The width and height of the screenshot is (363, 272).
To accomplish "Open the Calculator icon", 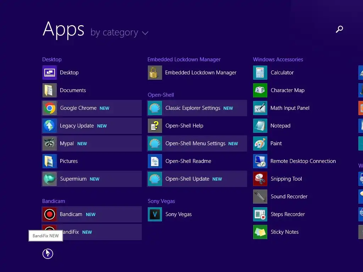I will [x=260, y=73].
